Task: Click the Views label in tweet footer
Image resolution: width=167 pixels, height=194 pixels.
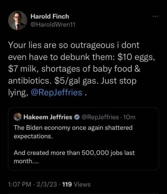Action: [x=82, y=184]
